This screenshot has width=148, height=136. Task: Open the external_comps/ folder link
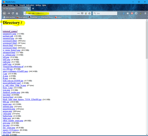pyautogui.click(x=10, y=31)
